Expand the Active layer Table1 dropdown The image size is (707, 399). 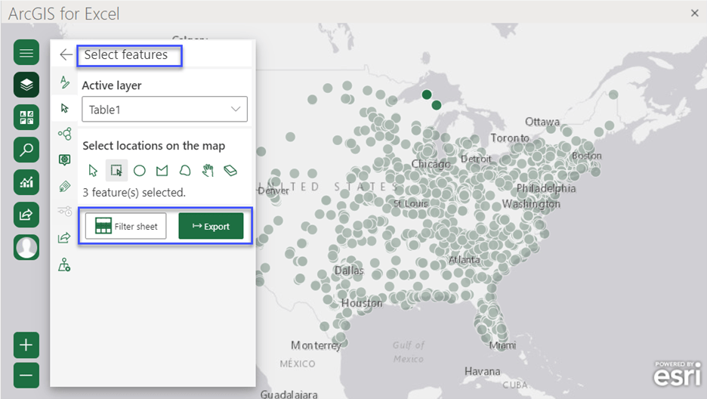[165, 109]
